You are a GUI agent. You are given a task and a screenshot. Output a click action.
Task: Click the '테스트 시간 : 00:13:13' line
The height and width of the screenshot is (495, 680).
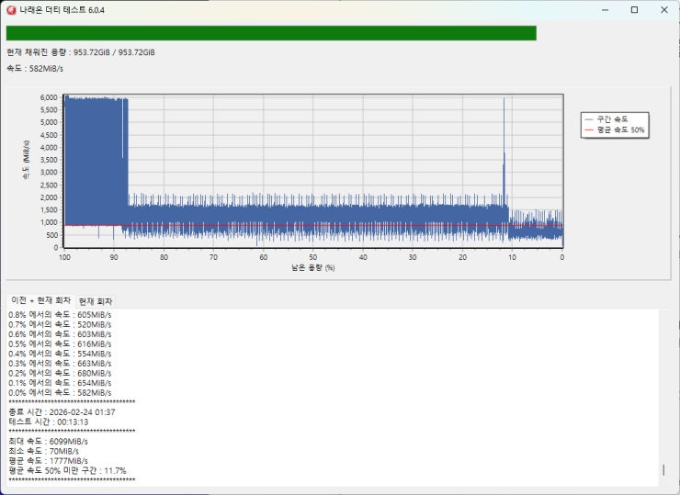49,422
